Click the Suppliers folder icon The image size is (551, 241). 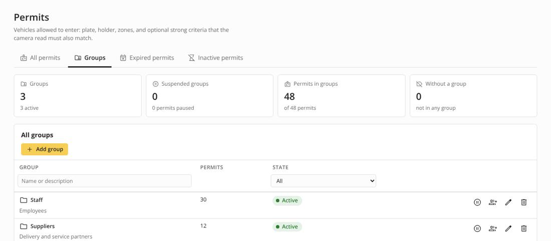[24, 226]
